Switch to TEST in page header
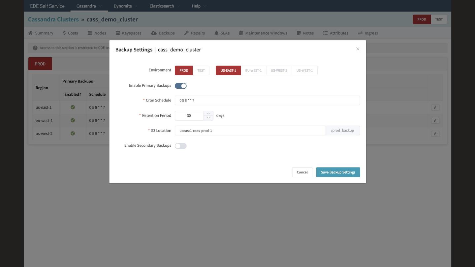Screen dimensions: 475x267 pyautogui.click(x=439, y=19)
